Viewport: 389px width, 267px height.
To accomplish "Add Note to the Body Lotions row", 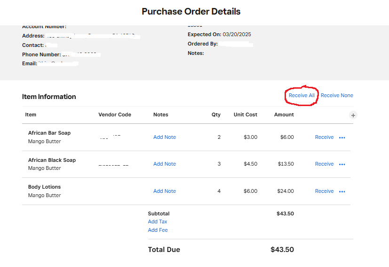I will click(165, 191).
